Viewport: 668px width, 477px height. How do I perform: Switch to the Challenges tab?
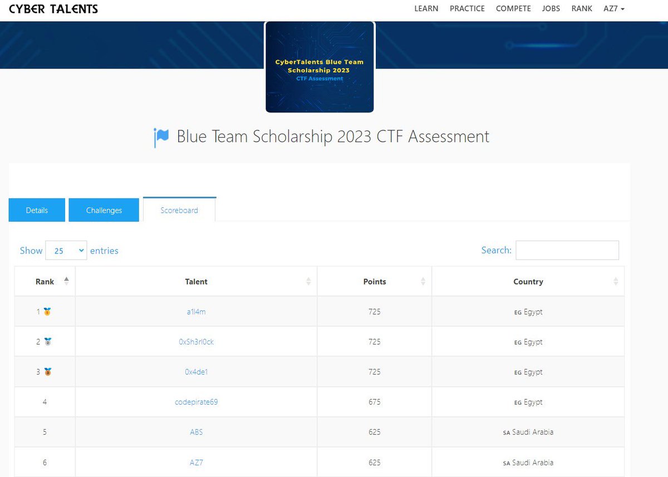104,210
